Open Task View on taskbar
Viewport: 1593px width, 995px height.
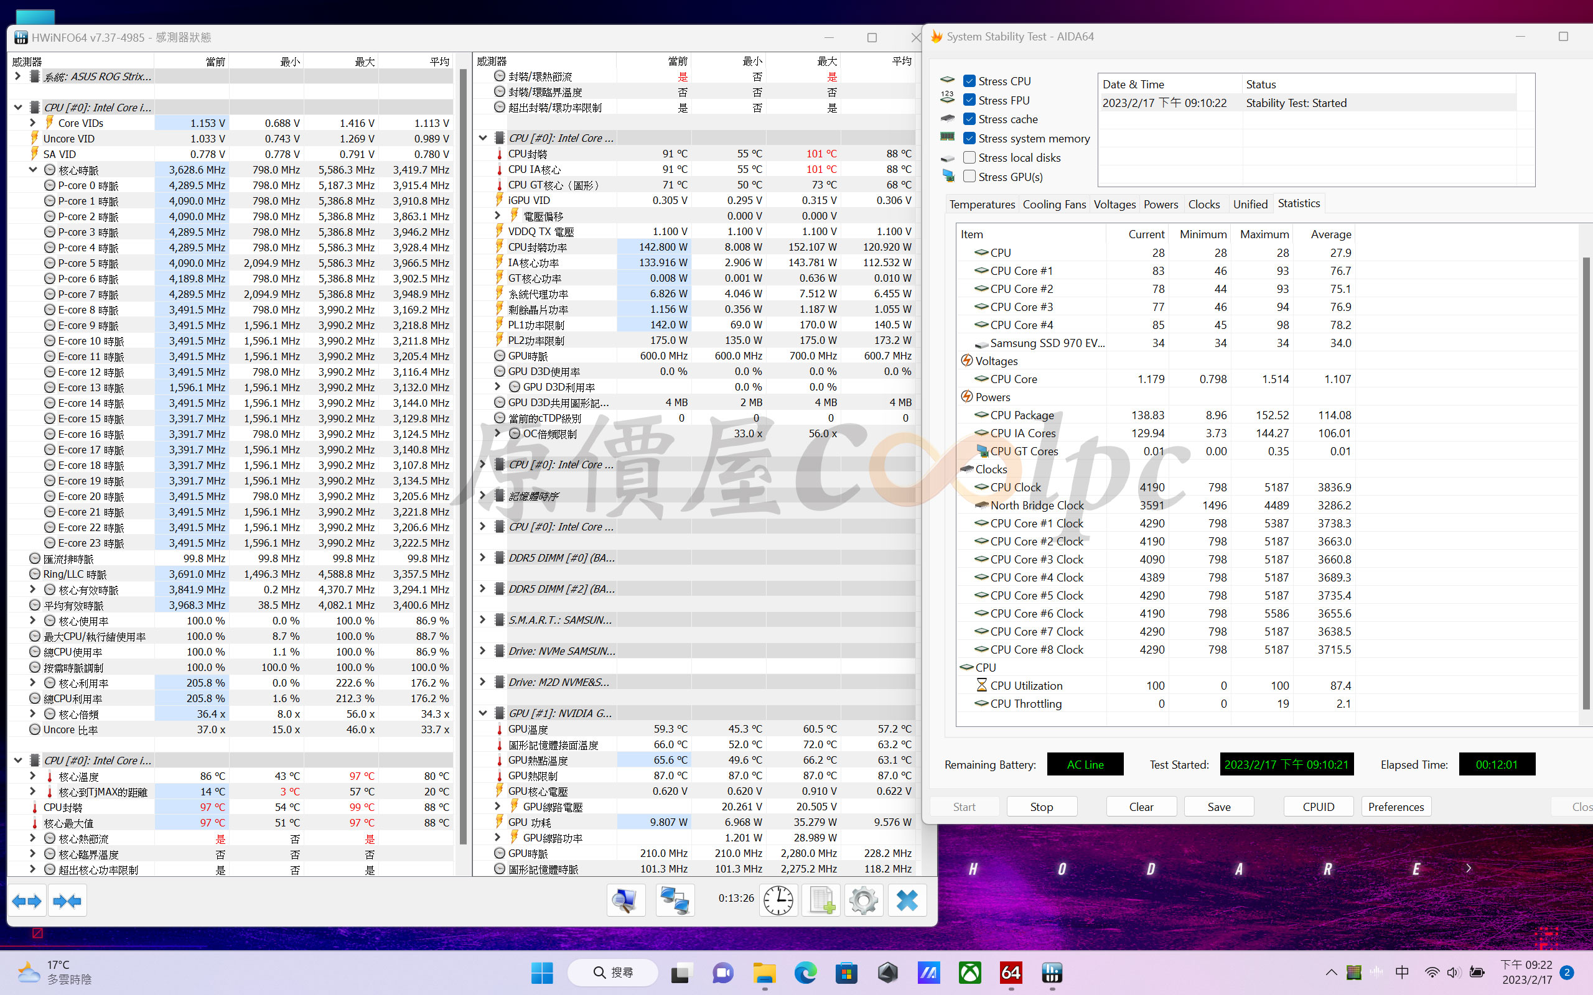coord(681,972)
